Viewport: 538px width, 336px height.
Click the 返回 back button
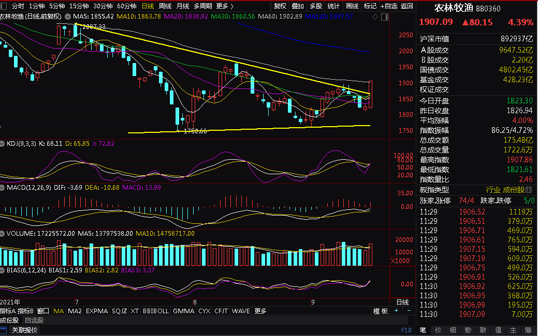407,6
